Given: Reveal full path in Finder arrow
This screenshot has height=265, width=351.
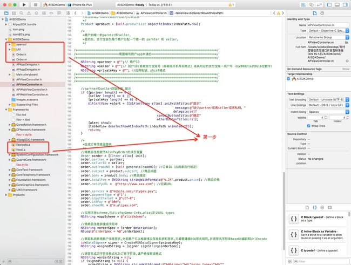Looking at the screenshot, I should [x=347, y=61].
